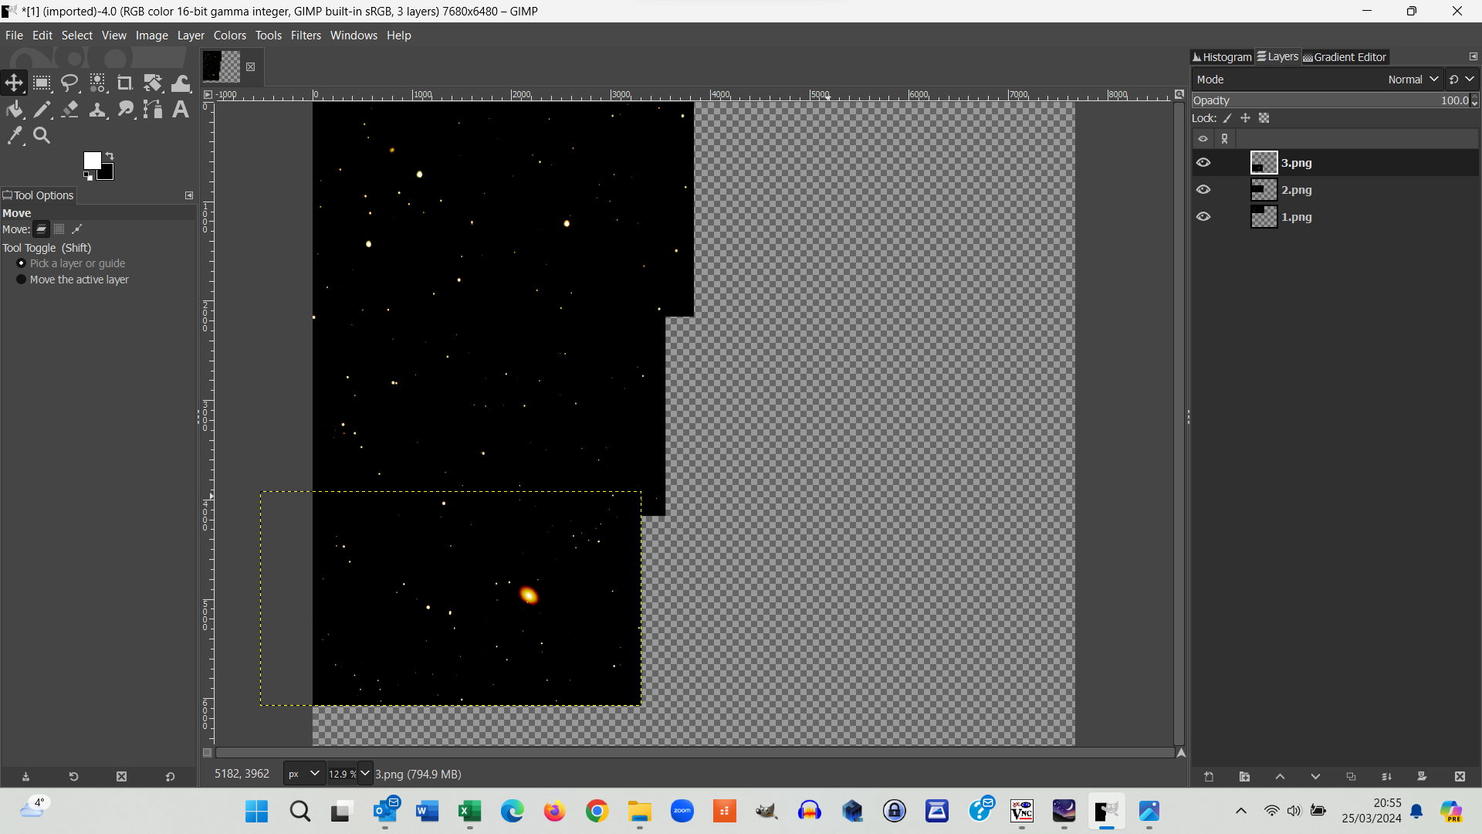The image size is (1482, 834).
Task: Toggle lock alpha channel
Action: 1264,118
